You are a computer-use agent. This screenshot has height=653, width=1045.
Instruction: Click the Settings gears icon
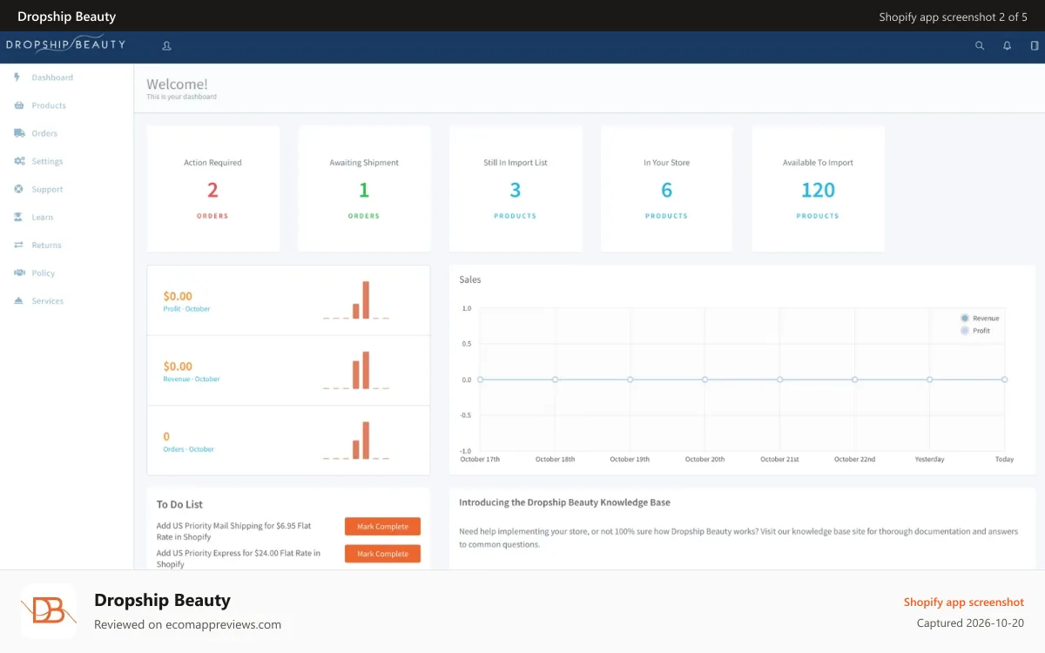pos(18,160)
